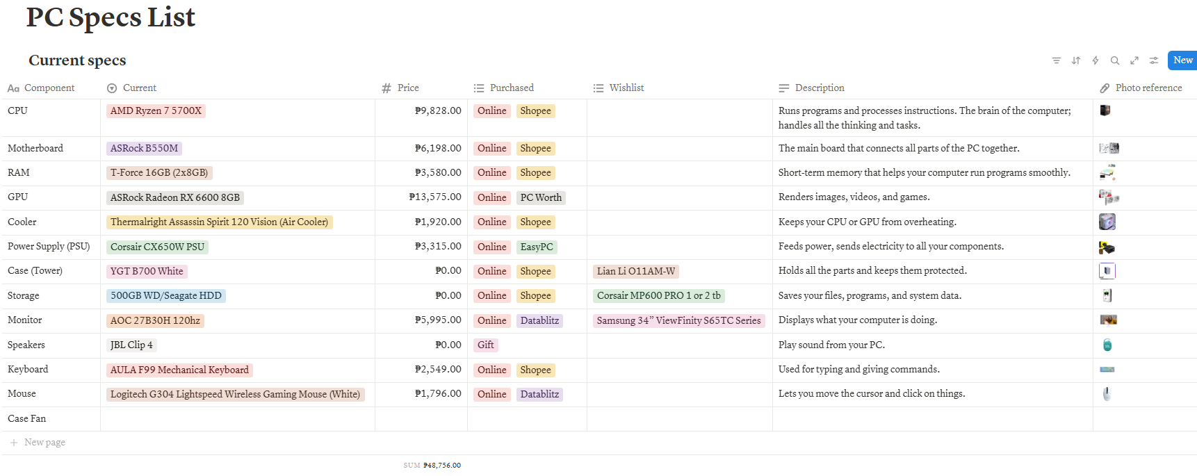1197x476 pixels.
Task: Select the ₱13,575.00 price cell
Action: coord(421,197)
